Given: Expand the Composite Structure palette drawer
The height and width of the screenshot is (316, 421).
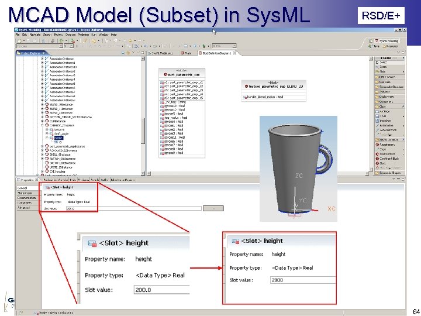Looking at the screenshot, I should (389, 87).
